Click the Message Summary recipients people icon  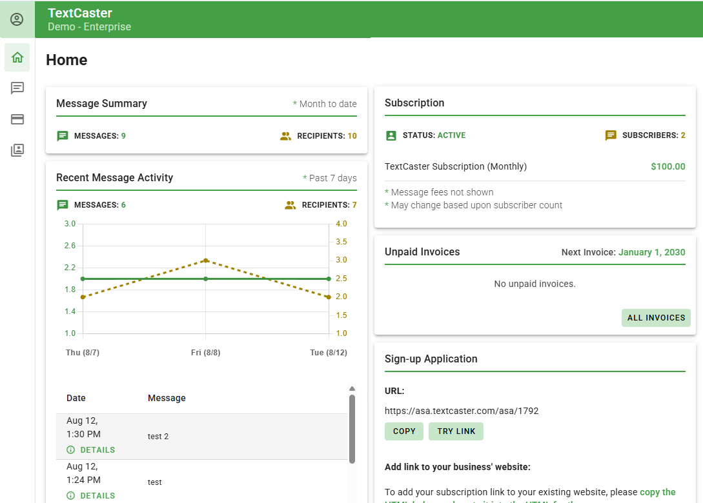(x=285, y=135)
